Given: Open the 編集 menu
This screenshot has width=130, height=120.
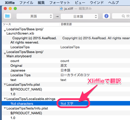Looking at the screenshot, I should 41,3.
